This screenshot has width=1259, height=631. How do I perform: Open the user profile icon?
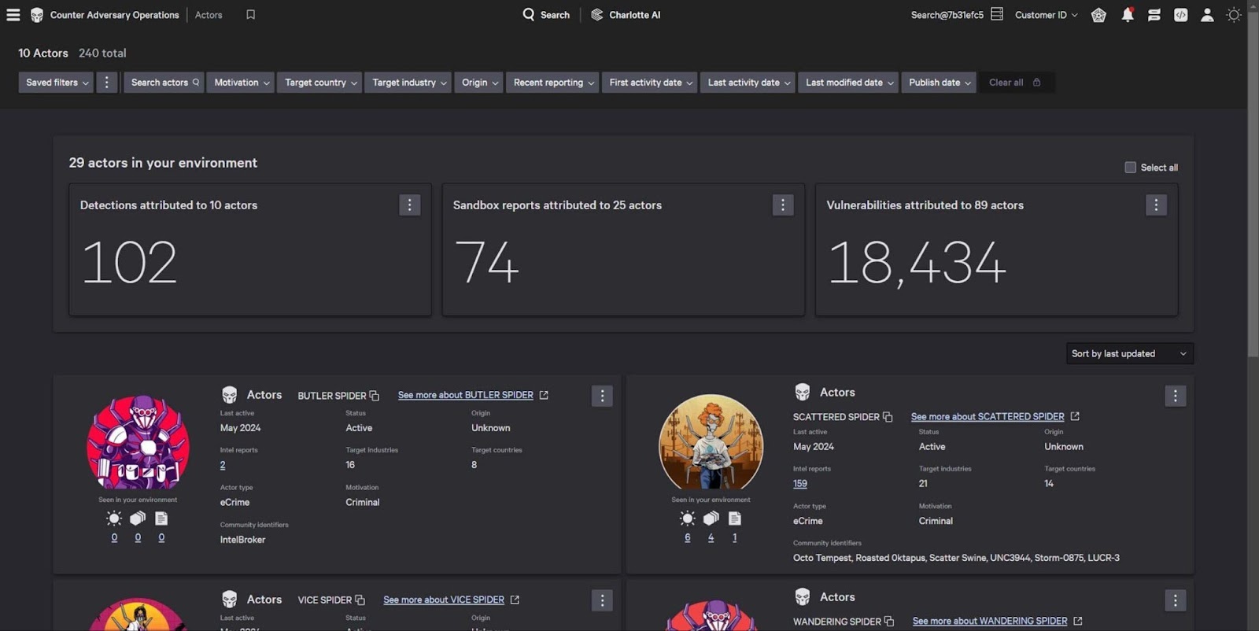[1206, 15]
